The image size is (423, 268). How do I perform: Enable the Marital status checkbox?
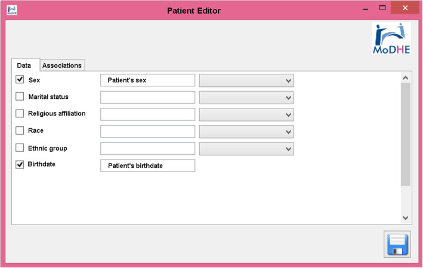coord(20,96)
